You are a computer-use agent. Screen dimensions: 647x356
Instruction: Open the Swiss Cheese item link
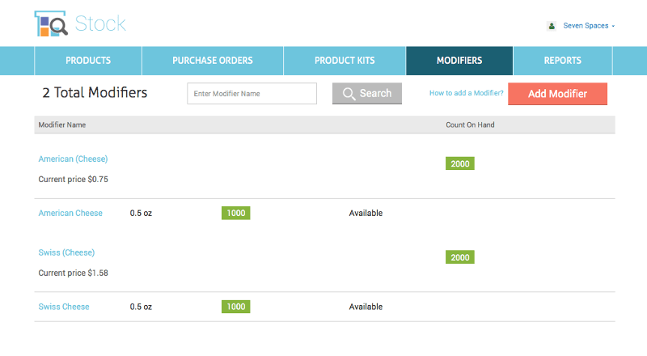tap(64, 307)
